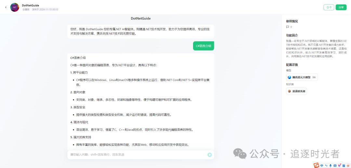
Task: Click the heading 5. 强大的库支持
Action: (x=81, y=137)
